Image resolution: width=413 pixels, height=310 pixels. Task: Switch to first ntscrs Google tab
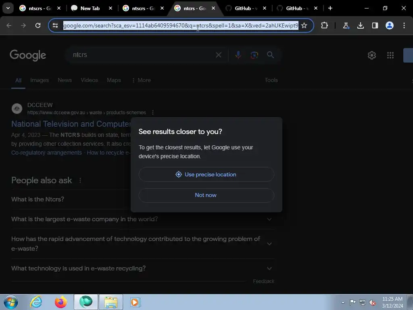(x=35, y=8)
